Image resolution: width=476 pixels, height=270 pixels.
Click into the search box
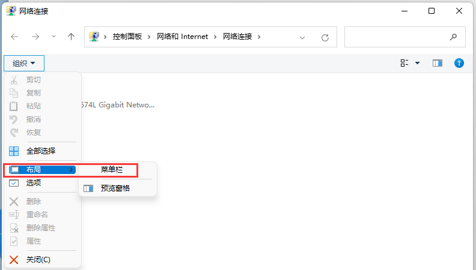(x=404, y=37)
